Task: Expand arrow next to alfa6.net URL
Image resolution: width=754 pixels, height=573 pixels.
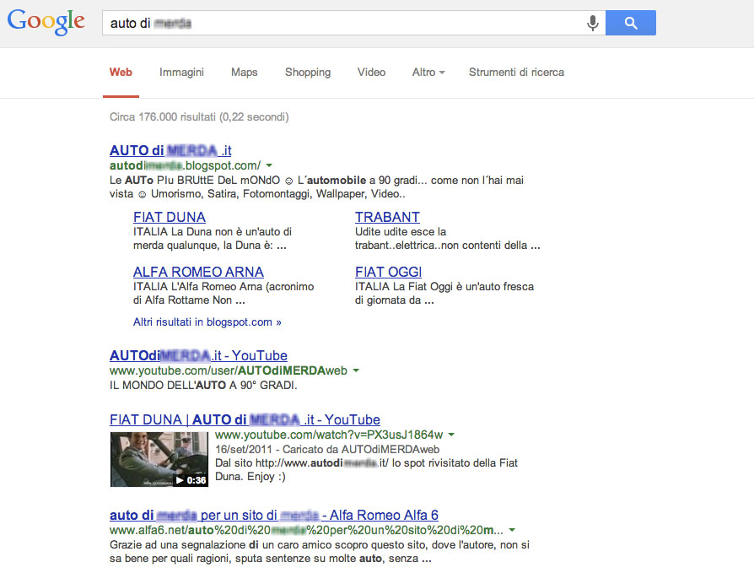Action: pos(512,530)
